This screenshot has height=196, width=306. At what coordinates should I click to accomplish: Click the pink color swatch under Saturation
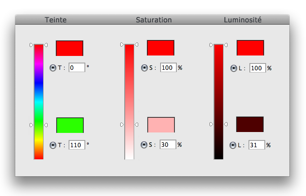(x=161, y=125)
